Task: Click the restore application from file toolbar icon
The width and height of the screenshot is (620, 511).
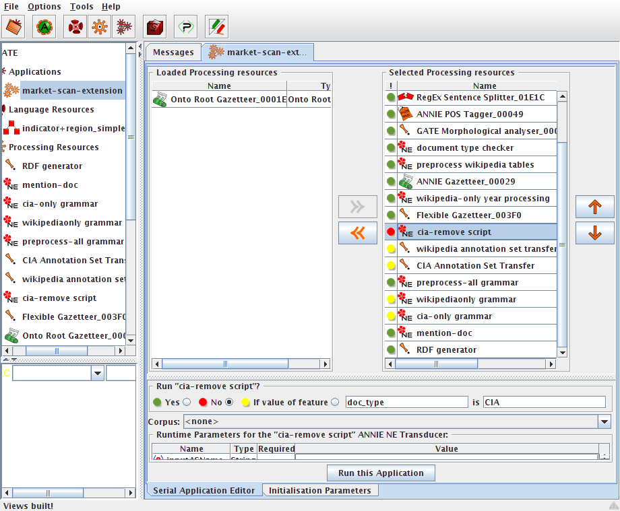Action: click(x=13, y=27)
